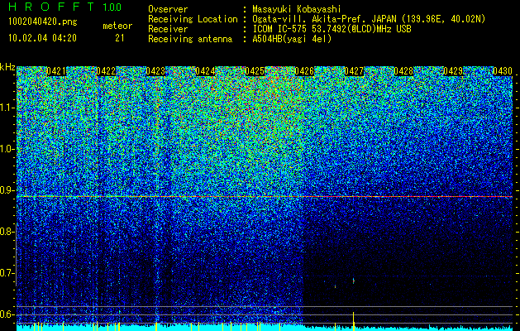Click the date and time 10.02.04 04:20
Screen dimensions: 520x331
pos(42,38)
